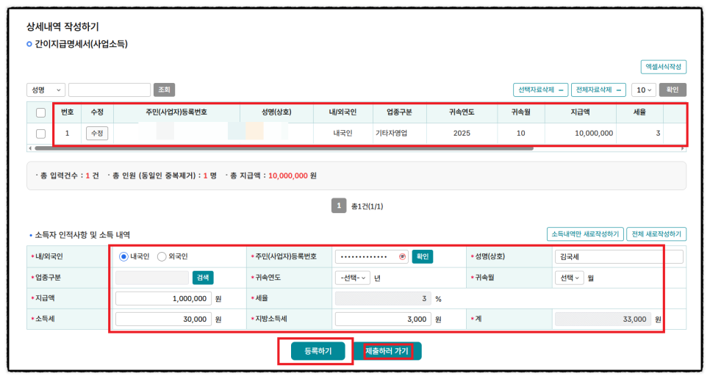Open the 귀속연도 -선택- dropdown

352,278
